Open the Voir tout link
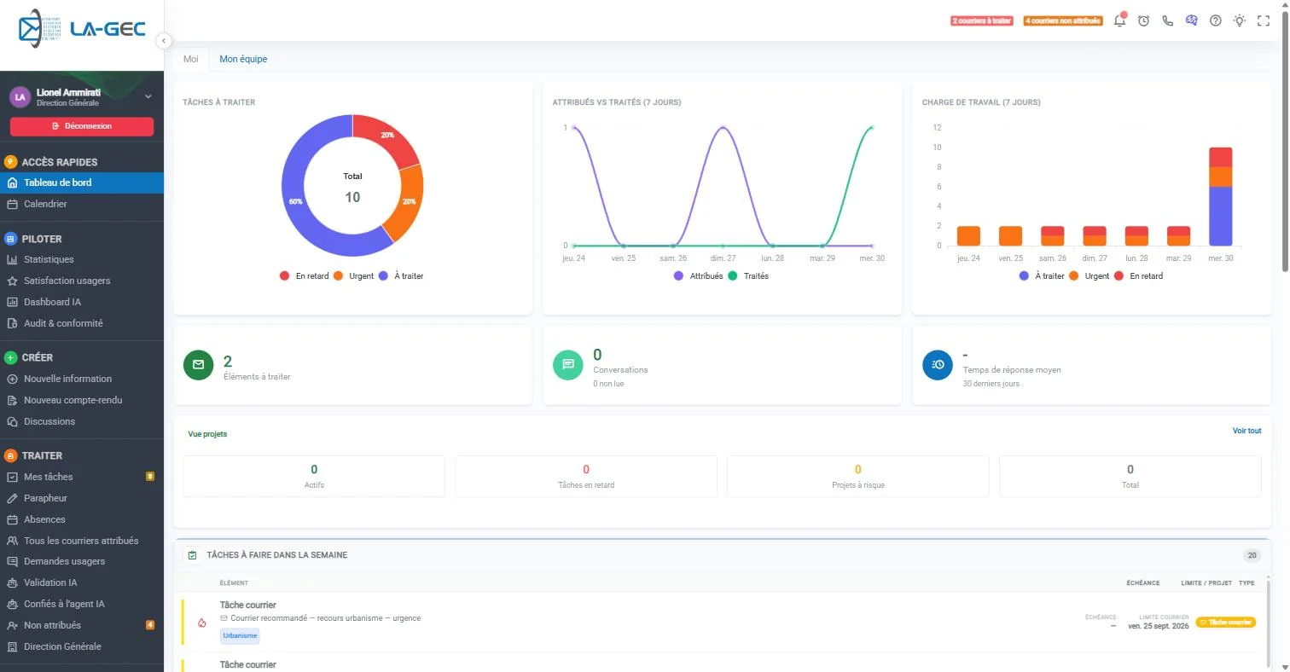 click(x=1246, y=431)
